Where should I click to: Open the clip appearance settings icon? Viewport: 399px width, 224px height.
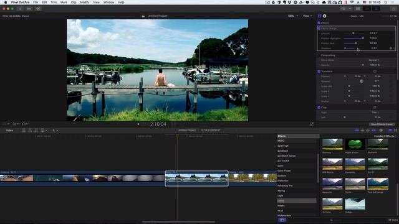381,130
